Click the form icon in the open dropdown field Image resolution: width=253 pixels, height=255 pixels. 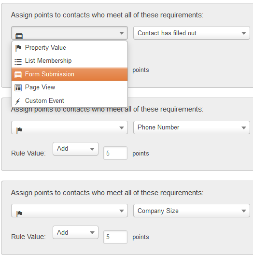tap(19, 36)
